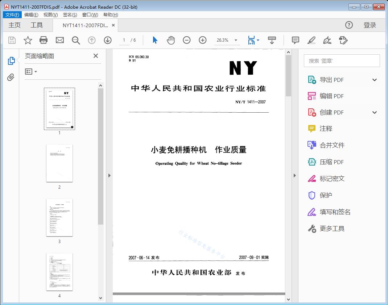Toggle zoom out with minus icon
Screen dimensions: 388x305
187,40
